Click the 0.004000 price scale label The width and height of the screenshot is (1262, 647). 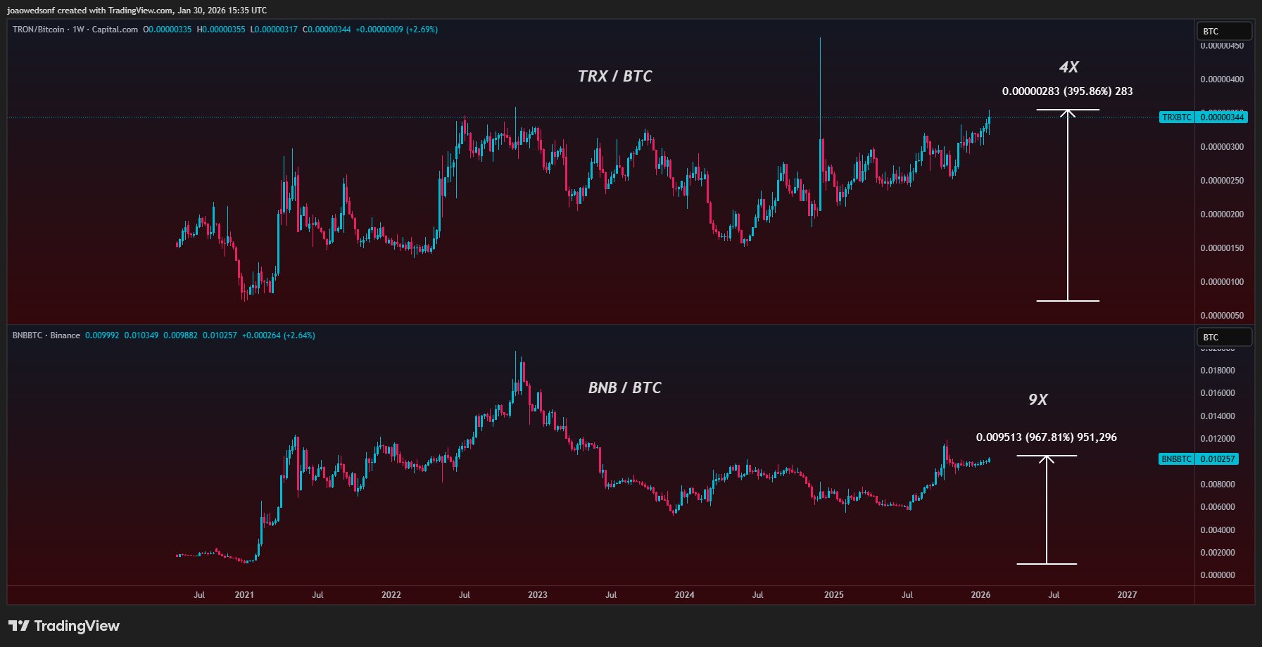click(1218, 530)
